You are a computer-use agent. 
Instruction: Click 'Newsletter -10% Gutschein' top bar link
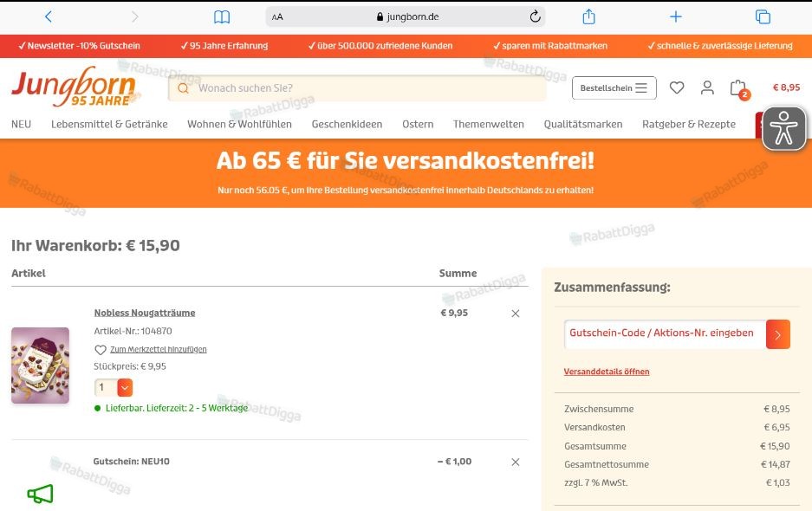[x=79, y=46]
